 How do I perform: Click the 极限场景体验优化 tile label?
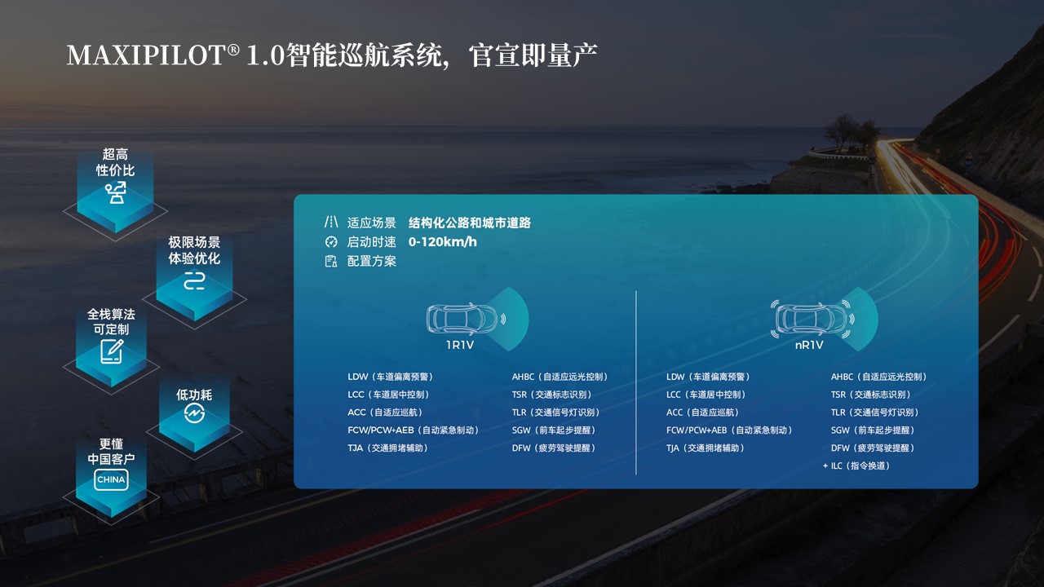[x=194, y=250]
